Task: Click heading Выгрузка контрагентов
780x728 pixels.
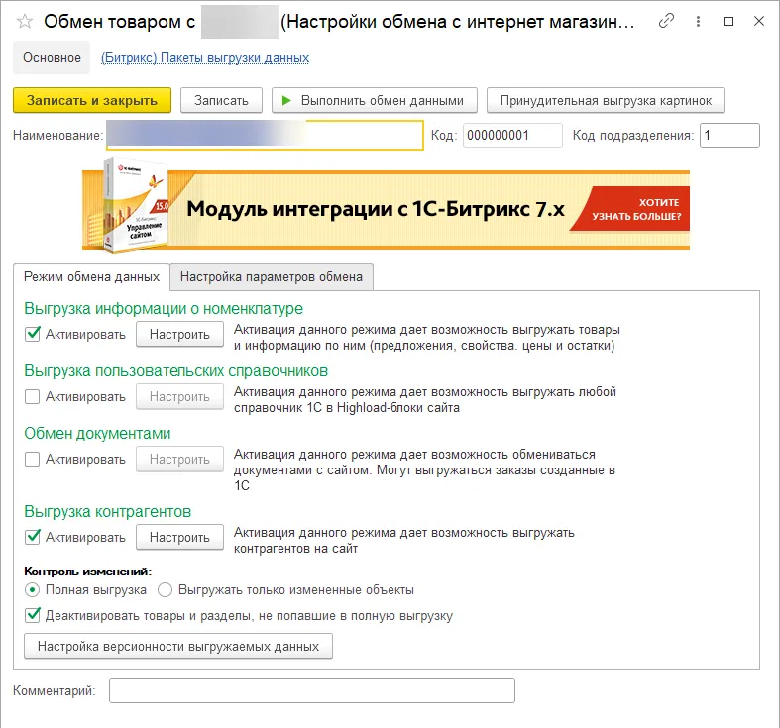Action: click(107, 512)
